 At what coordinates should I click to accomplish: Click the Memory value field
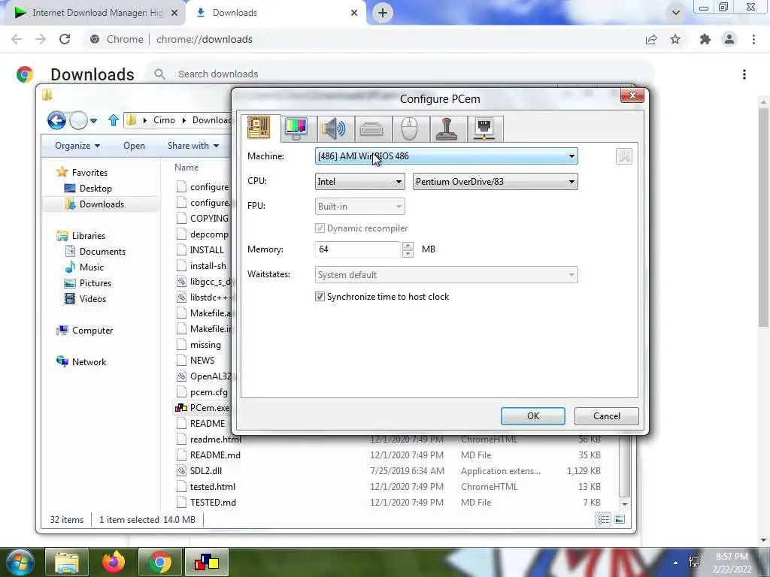click(357, 249)
